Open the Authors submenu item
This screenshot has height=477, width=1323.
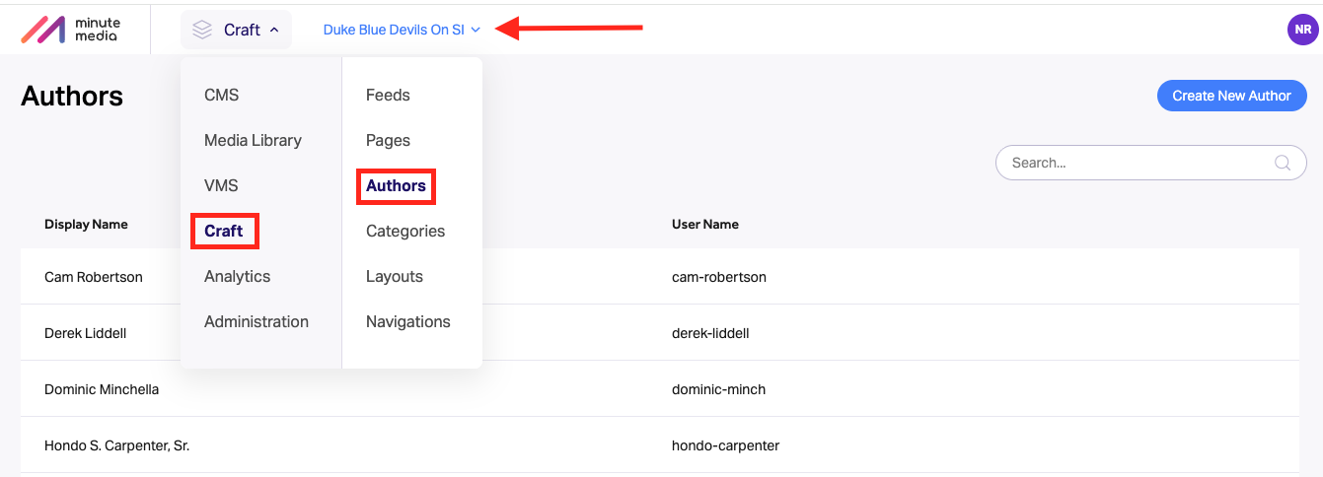[x=396, y=185]
